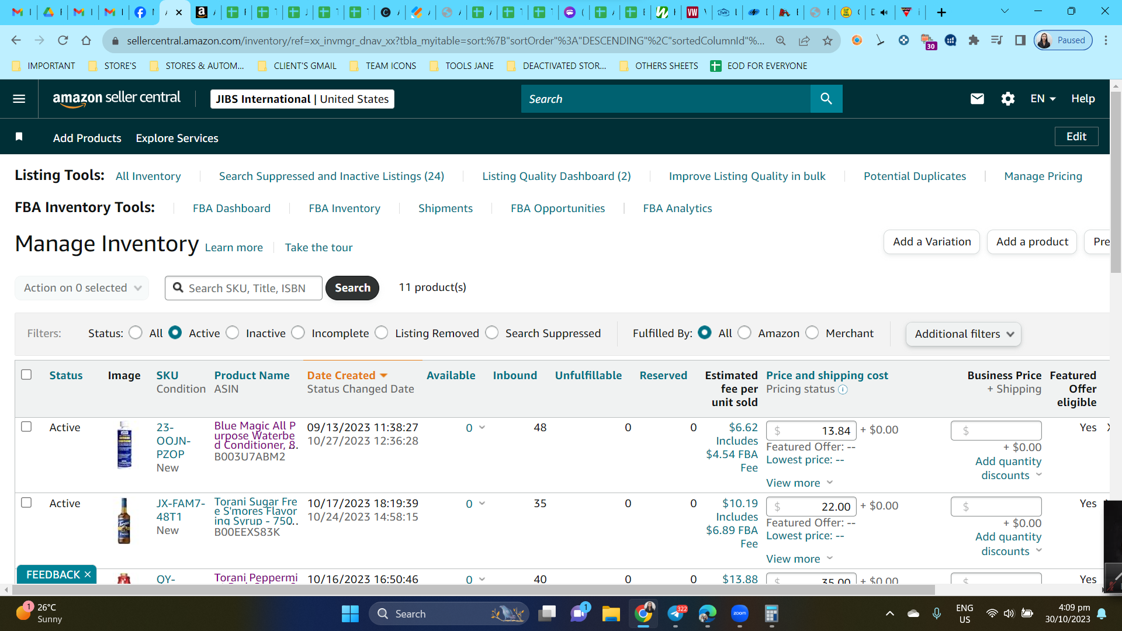Open Chrome three-dot menu
The width and height of the screenshot is (1122, 631).
tap(1106, 40)
